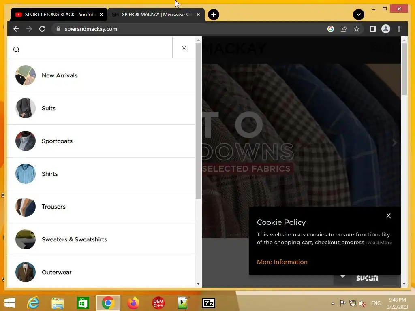The image size is (415, 311).
Task: Launch Internet Explorer from taskbar
Action: pos(33,303)
